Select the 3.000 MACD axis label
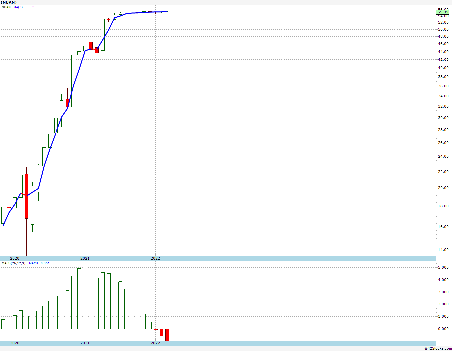452x351 pixels. (x=443, y=292)
